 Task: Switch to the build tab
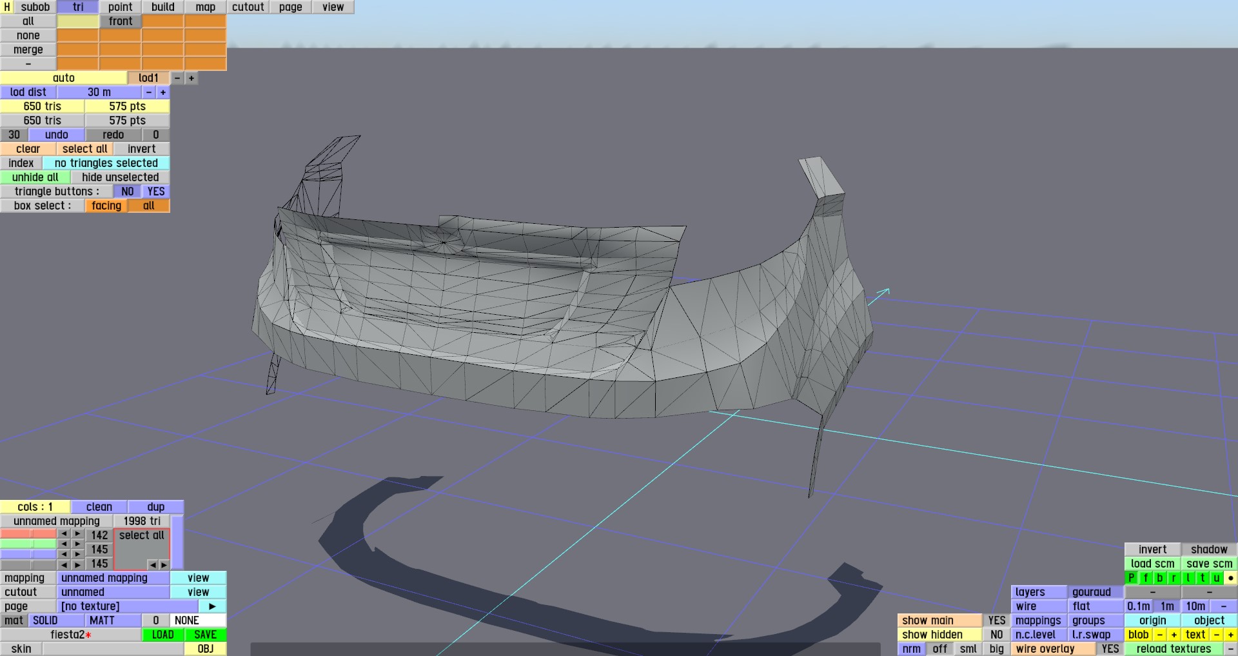point(163,7)
